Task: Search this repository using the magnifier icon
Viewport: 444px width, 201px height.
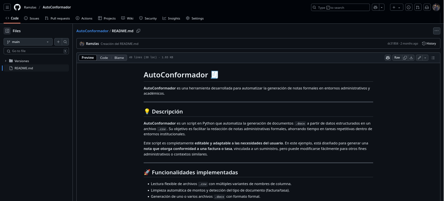Action: coord(65,42)
